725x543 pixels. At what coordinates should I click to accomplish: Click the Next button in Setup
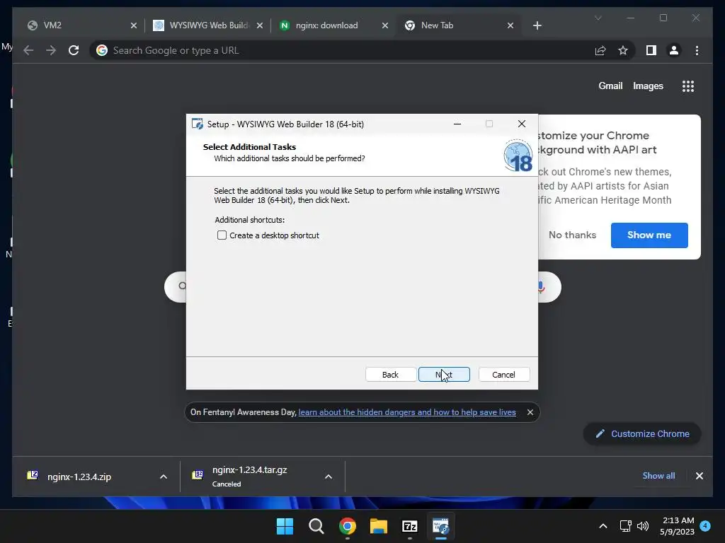tap(444, 375)
